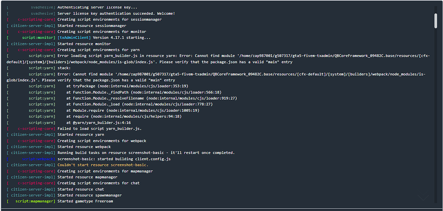Screen dimensions: 443x211
Task: Select the "Server license key authentication succeeded" line
Action: [116, 13]
